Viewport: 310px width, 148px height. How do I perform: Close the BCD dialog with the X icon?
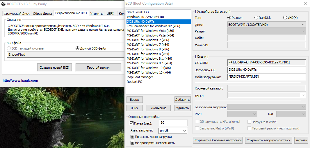tap(305, 4)
